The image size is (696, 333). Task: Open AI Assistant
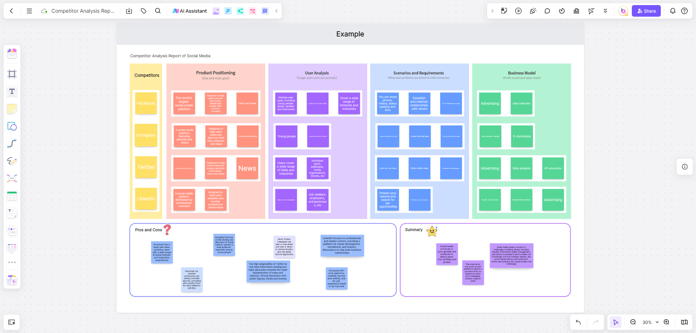click(190, 11)
